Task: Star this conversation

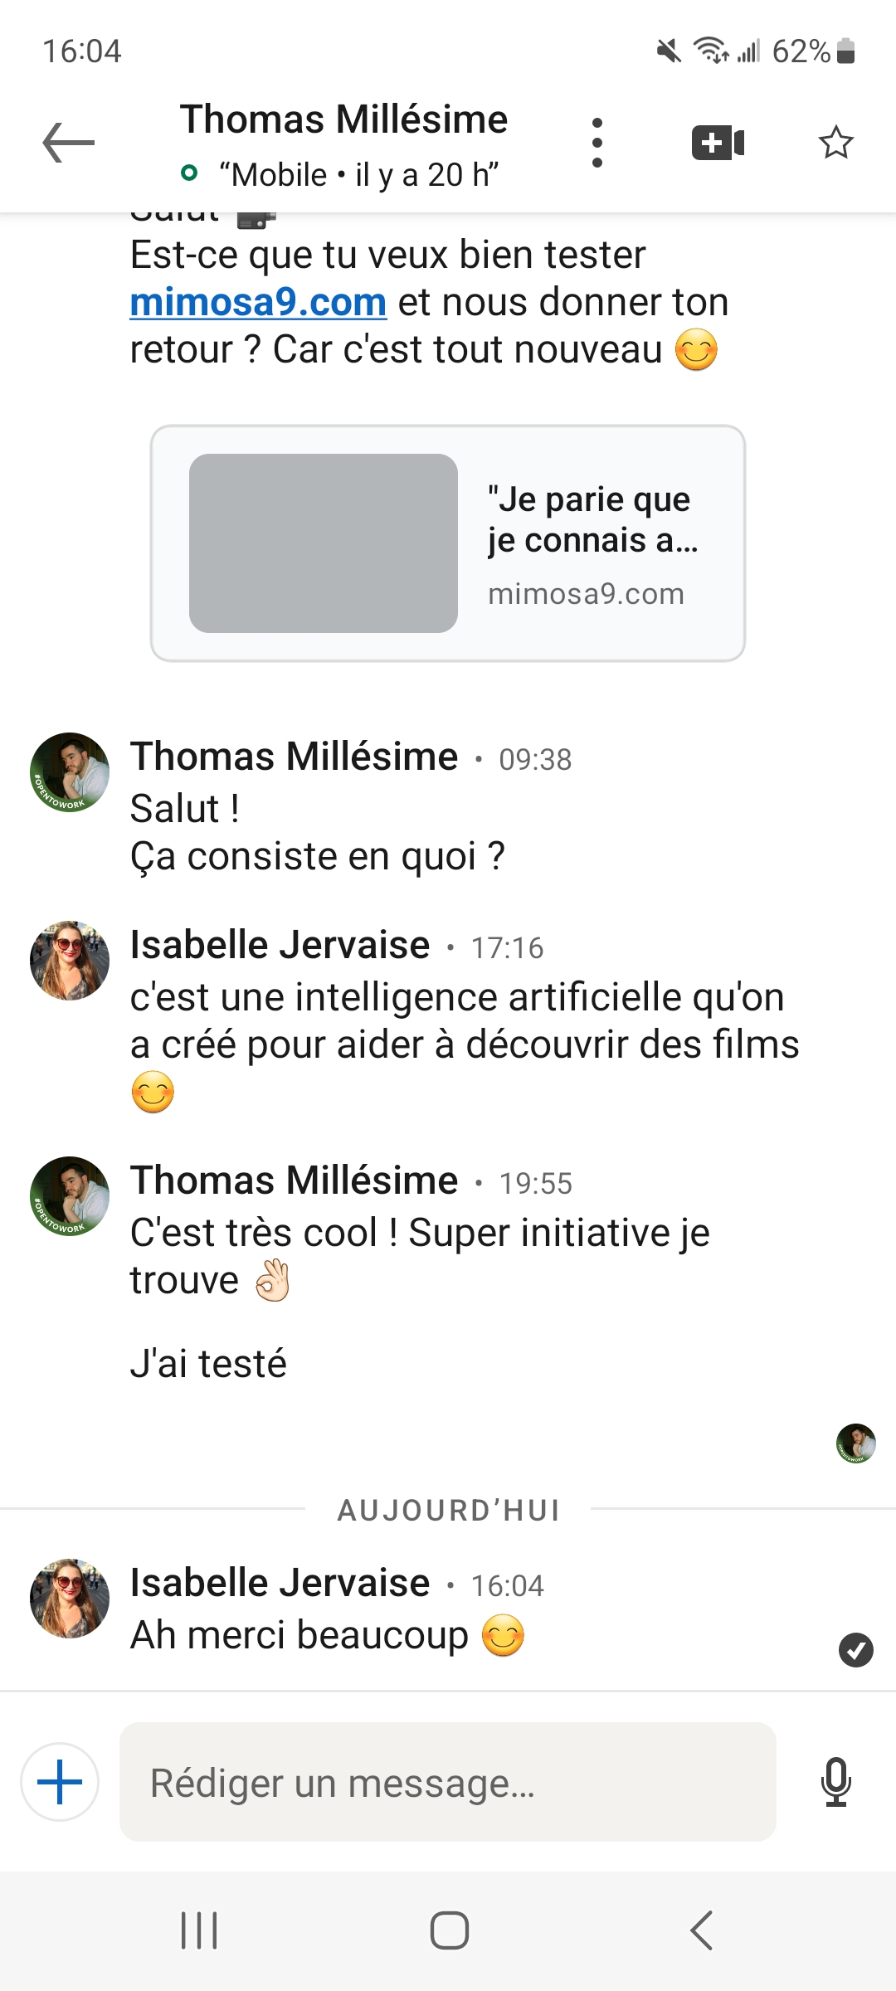Action: tap(835, 143)
